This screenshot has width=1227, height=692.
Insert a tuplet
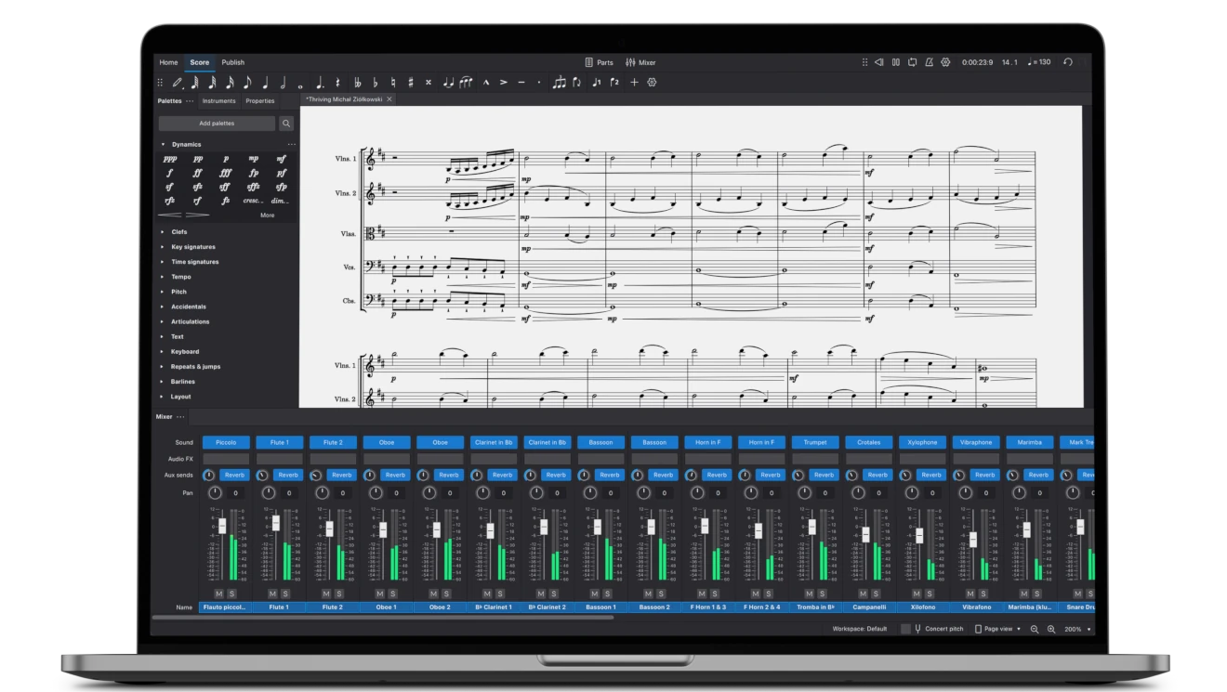point(559,82)
